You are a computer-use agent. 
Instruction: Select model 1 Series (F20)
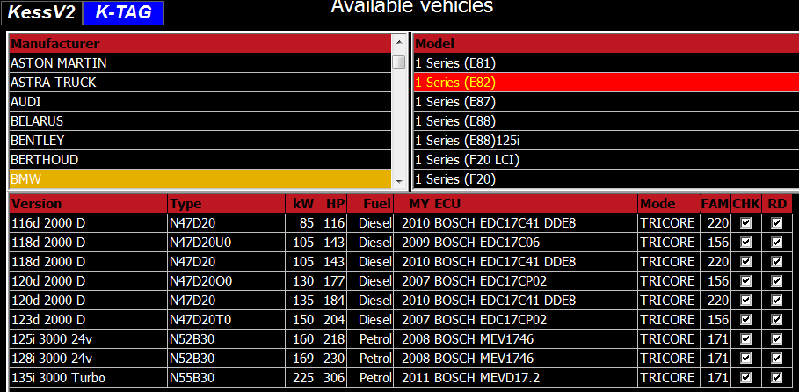[607, 179]
